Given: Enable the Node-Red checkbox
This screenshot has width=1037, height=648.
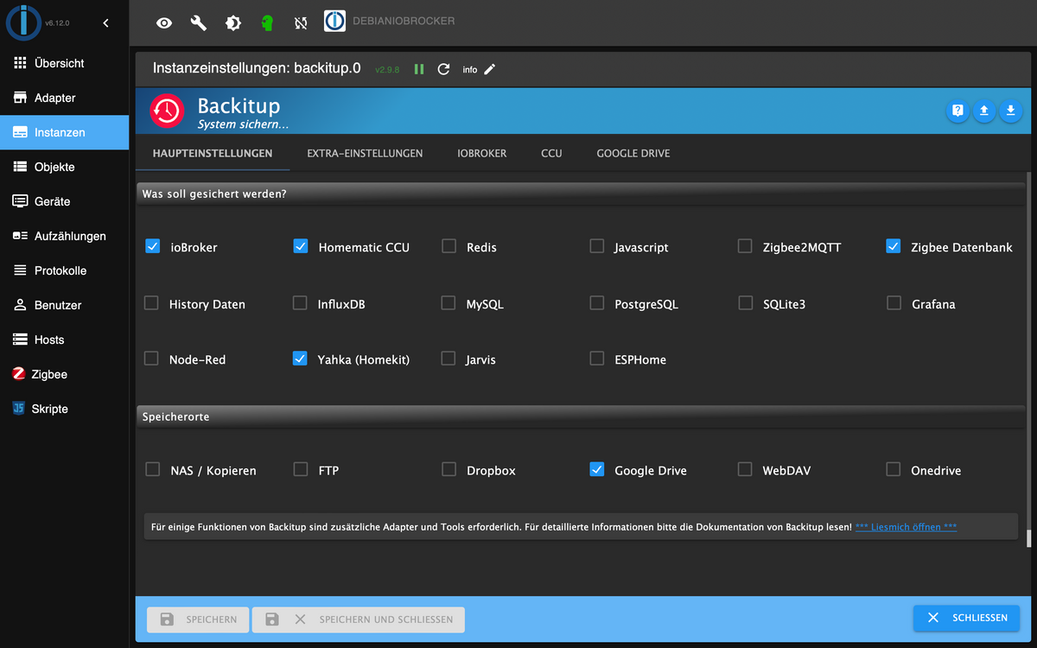Looking at the screenshot, I should 151,359.
